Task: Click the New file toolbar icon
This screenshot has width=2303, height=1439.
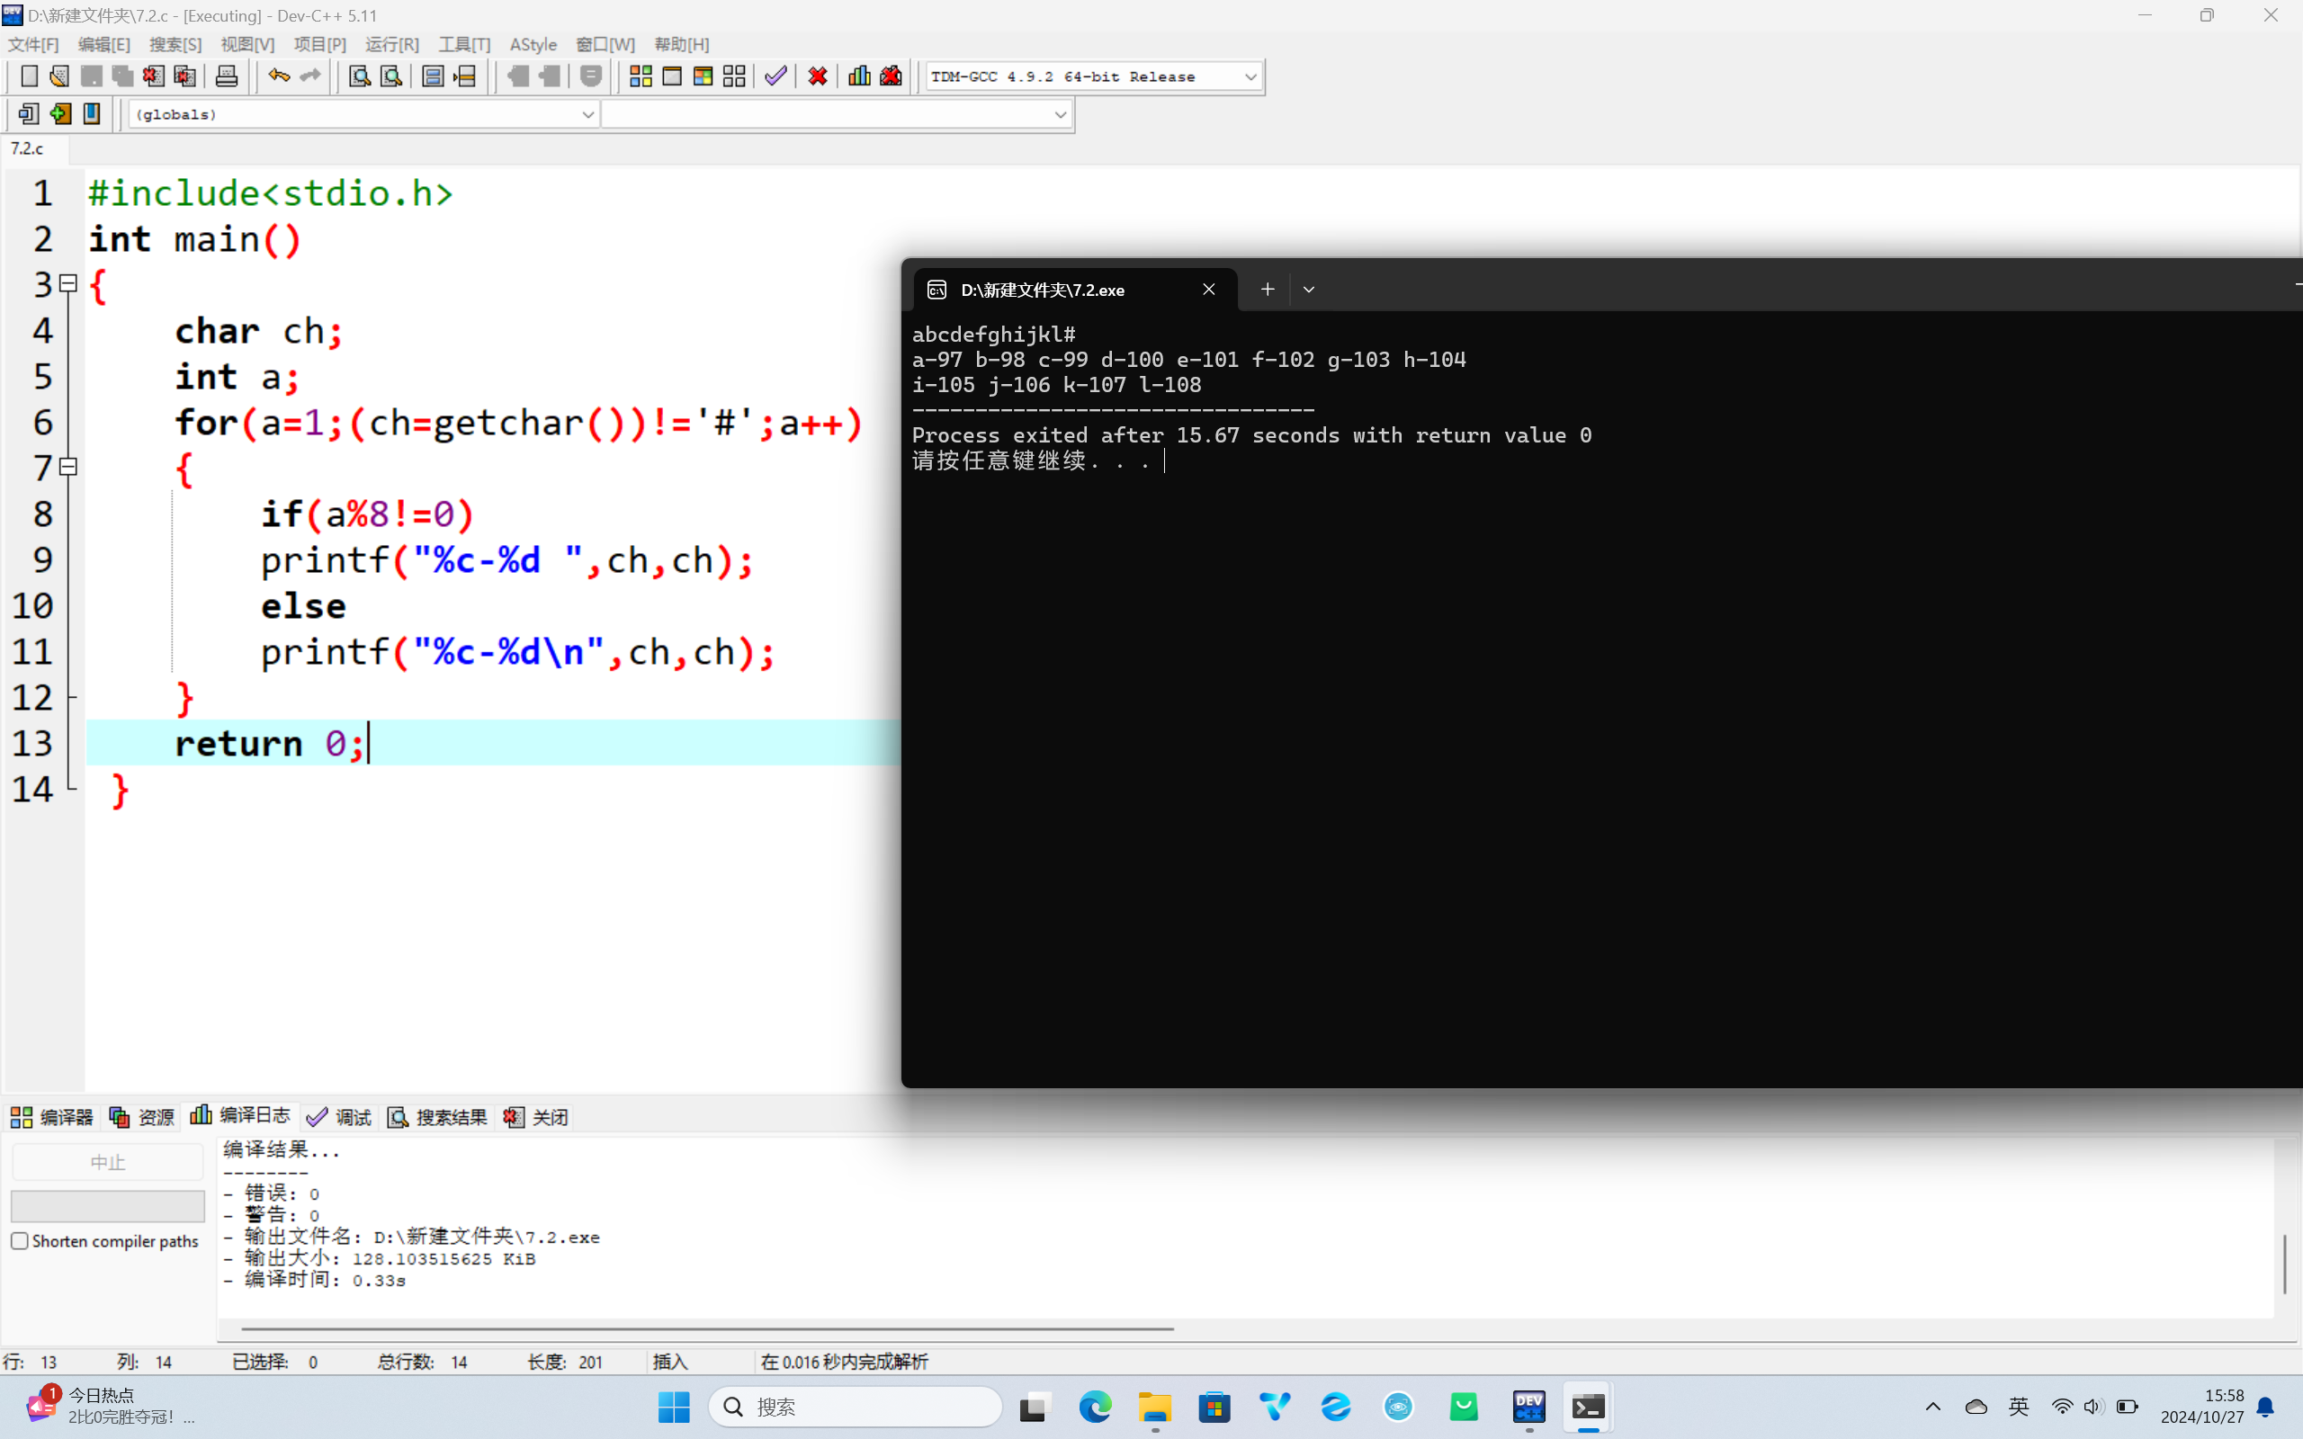Action: (x=30, y=76)
